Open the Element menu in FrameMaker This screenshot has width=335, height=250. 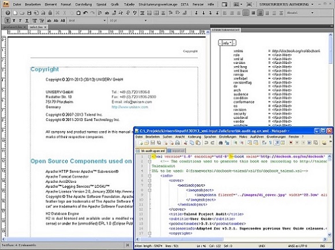coord(51,4)
